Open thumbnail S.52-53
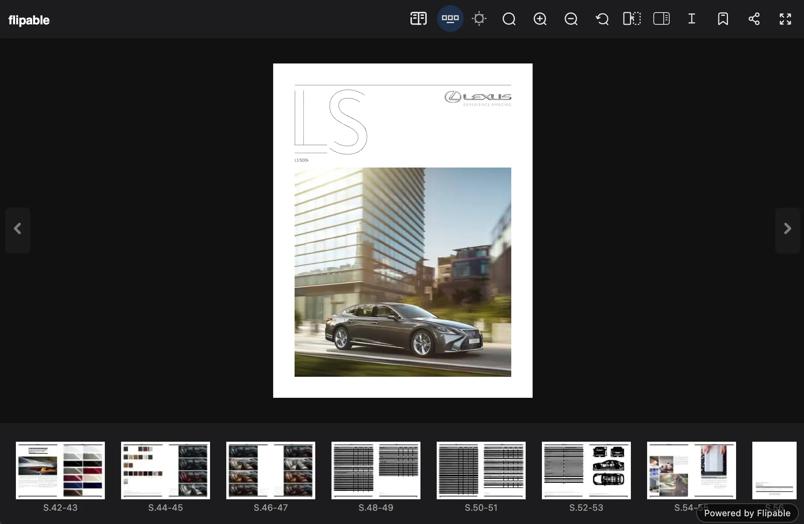 586,470
